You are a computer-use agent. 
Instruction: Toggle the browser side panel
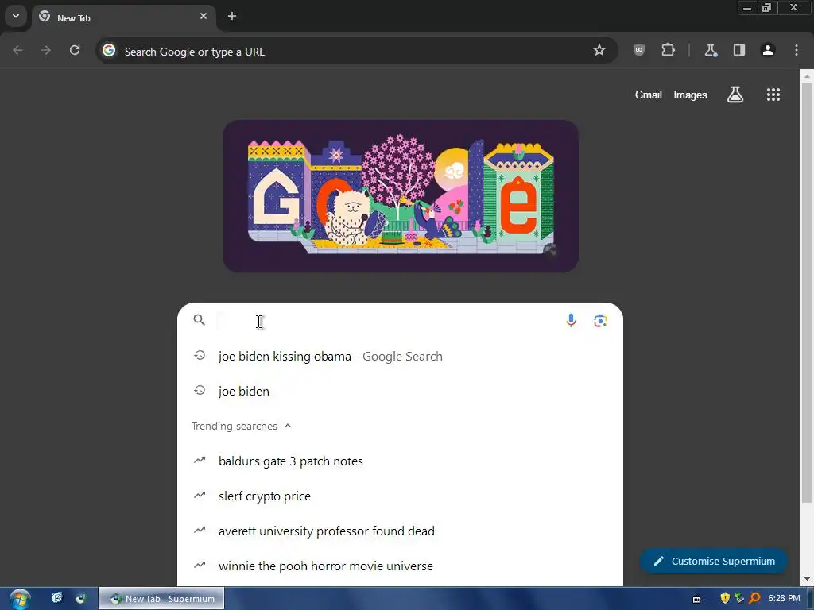[x=739, y=50]
